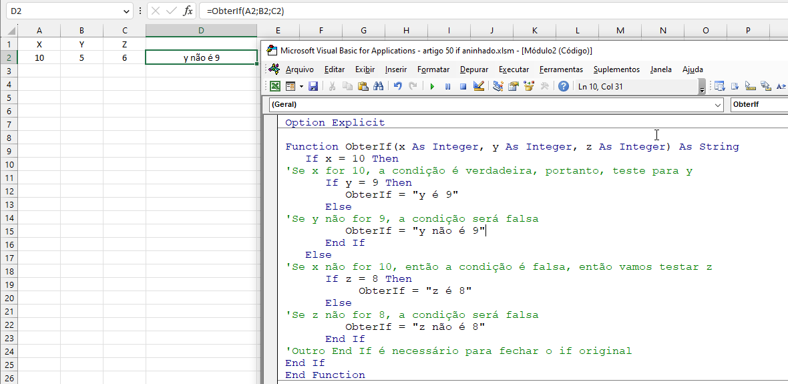Select cell A1 labeled X
This screenshot has height=384, width=788.
tap(39, 44)
